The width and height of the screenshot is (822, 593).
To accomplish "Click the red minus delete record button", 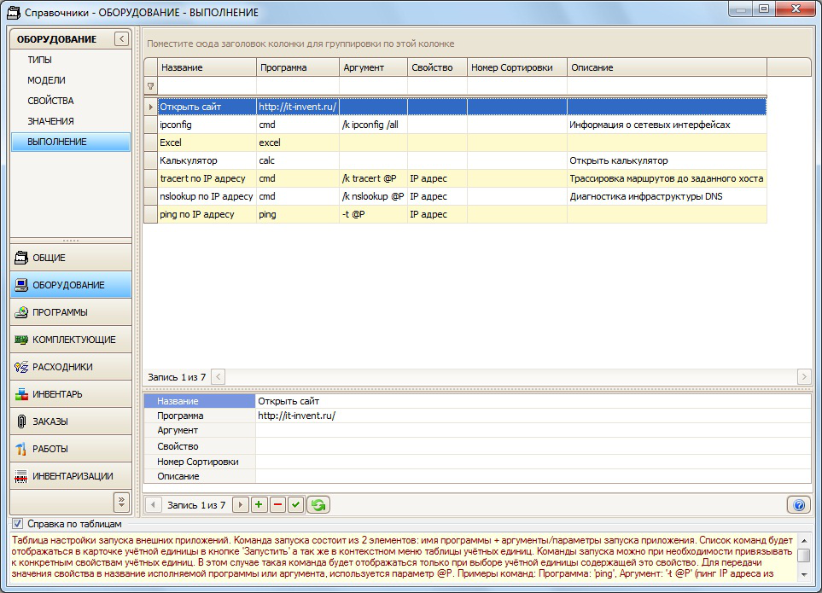I will [x=277, y=505].
